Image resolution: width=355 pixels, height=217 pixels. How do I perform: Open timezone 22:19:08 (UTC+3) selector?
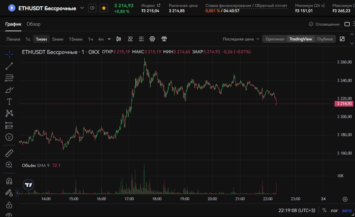tap(296, 210)
